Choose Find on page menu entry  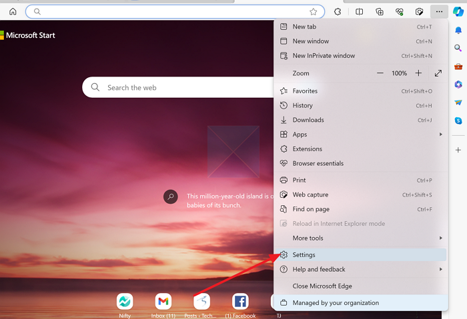point(361,209)
